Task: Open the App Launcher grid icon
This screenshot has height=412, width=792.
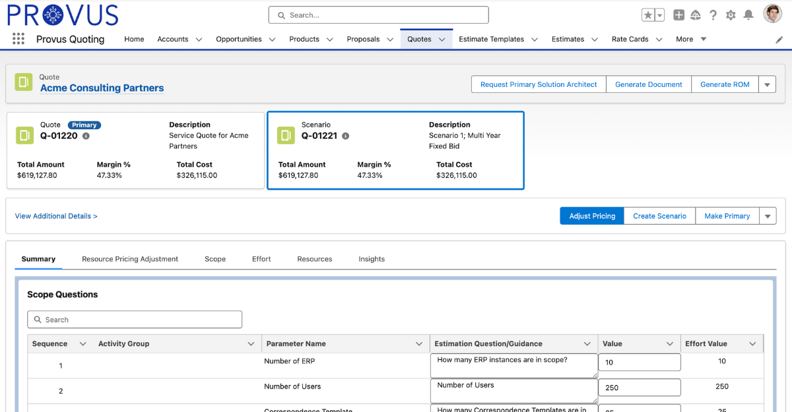Action: 18,39
